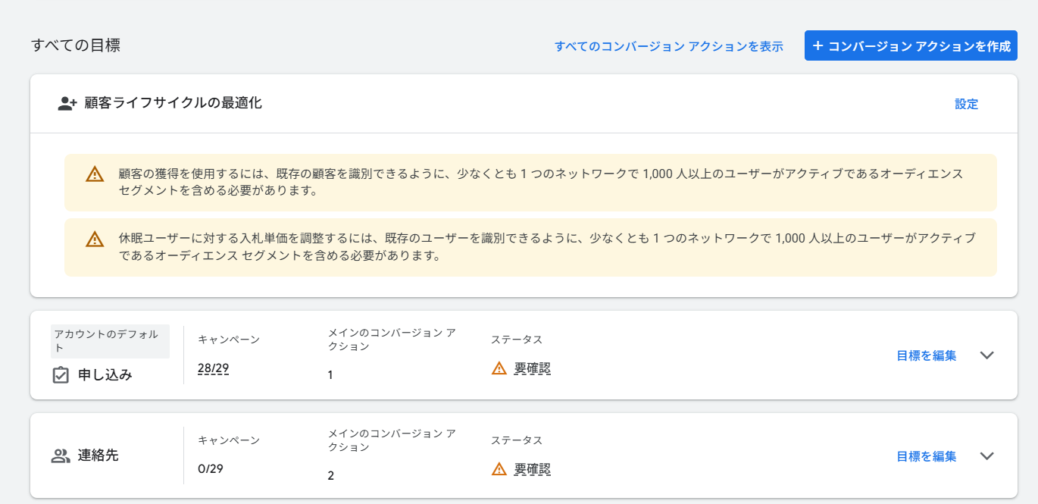Open 設定 for customer lifecycle optimization
1038x504 pixels.
[x=966, y=104]
